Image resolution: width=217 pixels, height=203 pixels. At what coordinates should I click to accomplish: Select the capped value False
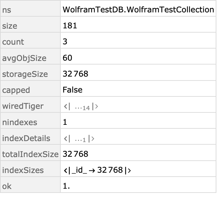pyautogui.click(x=72, y=90)
